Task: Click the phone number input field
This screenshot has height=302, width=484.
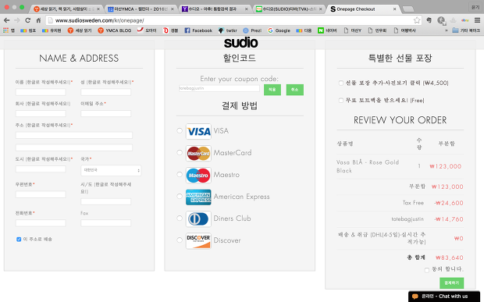Action: [41, 223]
